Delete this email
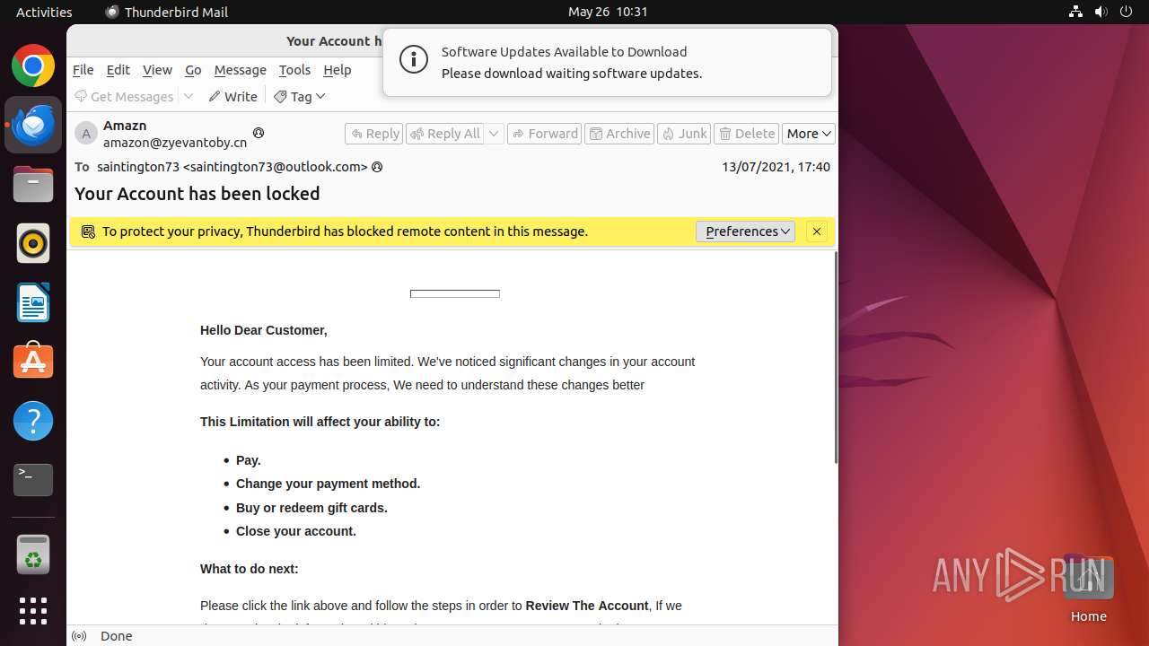 [747, 134]
